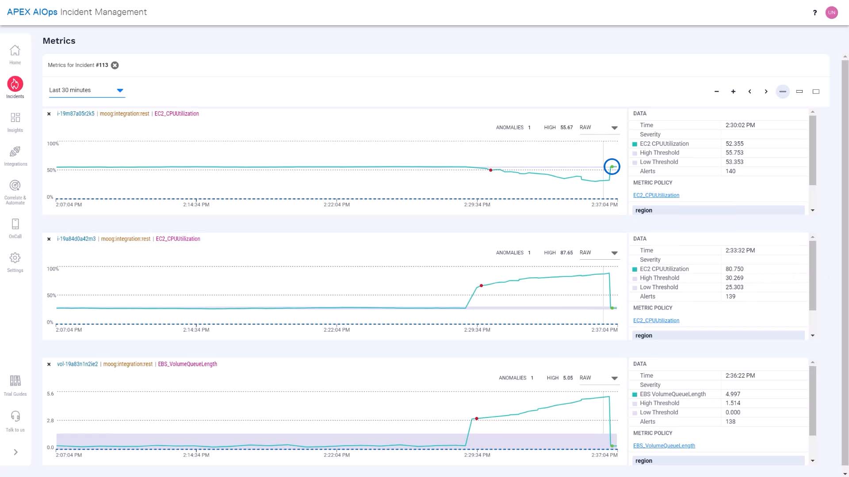Toggle EBS VolumeQueueLength series swatch

click(635, 394)
